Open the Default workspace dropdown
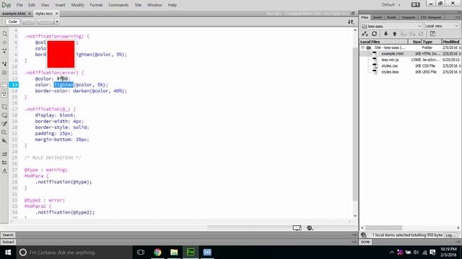This screenshot has height=259, width=462. (391, 5)
